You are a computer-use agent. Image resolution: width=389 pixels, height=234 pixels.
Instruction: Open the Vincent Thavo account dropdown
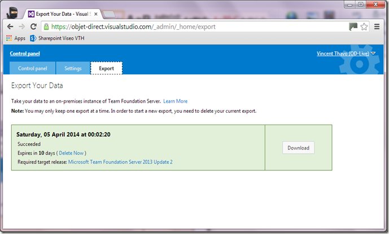pyautogui.click(x=346, y=54)
